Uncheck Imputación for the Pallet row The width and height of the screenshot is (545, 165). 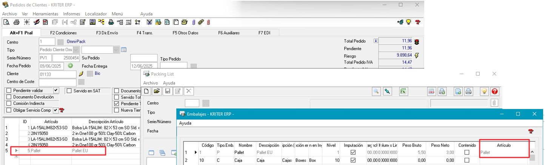pyautogui.click(x=353, y=153)
